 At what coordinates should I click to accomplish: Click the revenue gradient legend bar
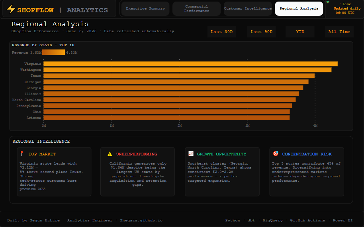54,52
